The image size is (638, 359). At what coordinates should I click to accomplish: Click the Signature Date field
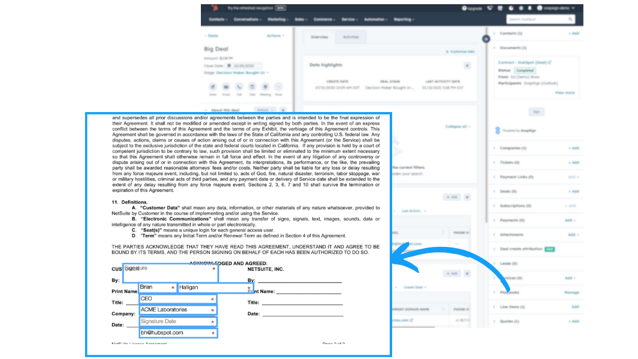(x=178, y=322)
